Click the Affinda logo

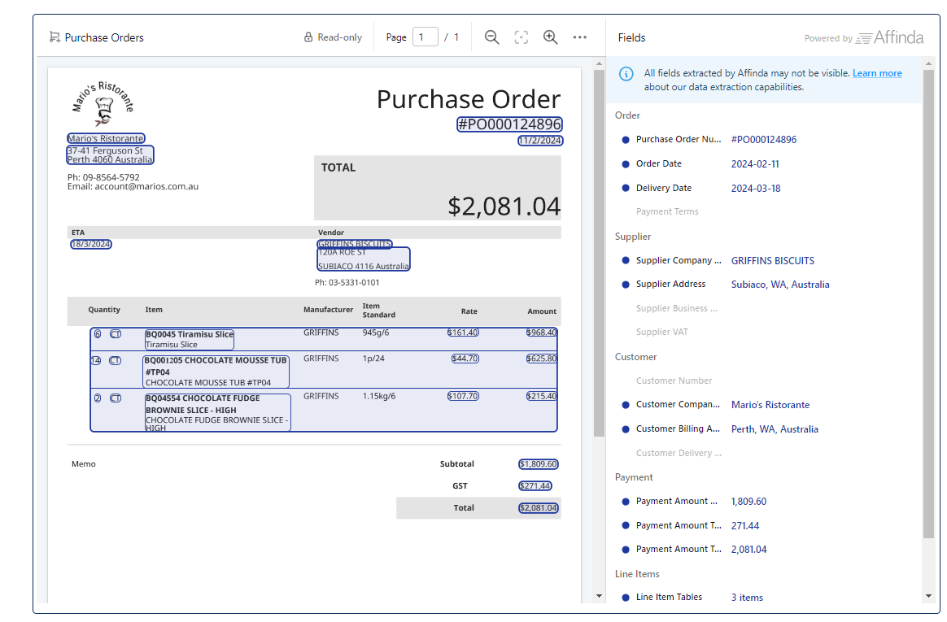tap(889, 37)
